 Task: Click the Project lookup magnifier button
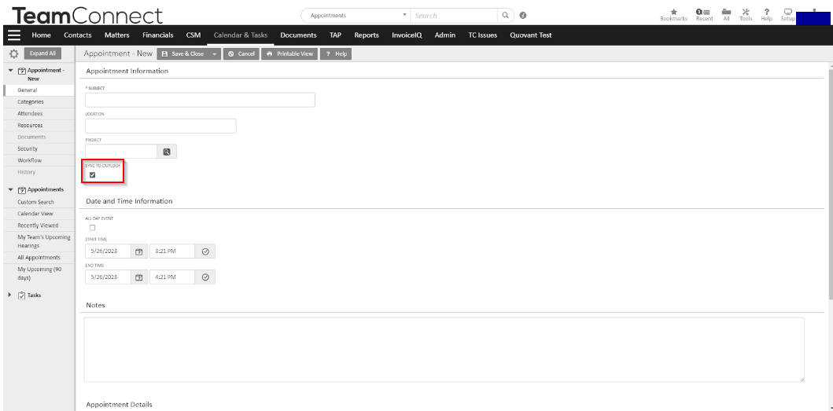pyautogui.click(x=167, y=152)
